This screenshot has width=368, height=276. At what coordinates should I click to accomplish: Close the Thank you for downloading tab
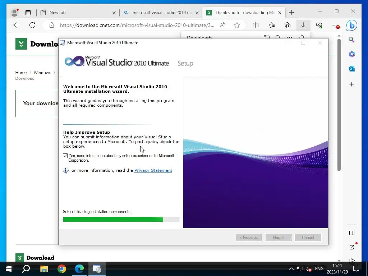[x=280, y=13]
